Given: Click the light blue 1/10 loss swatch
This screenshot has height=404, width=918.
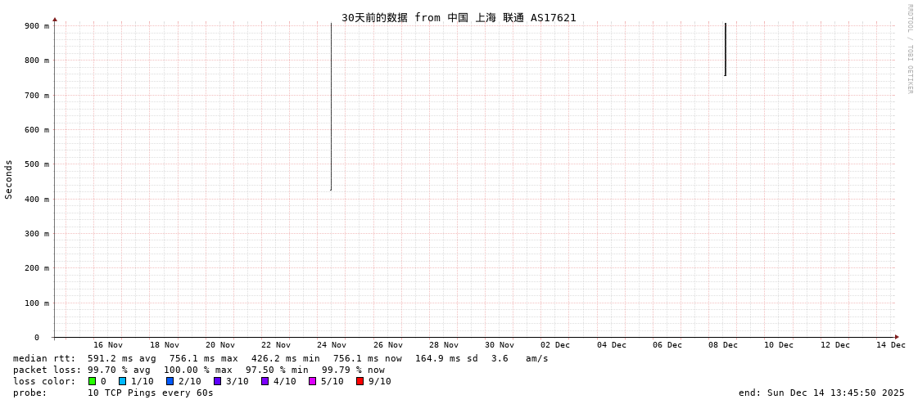Looking at the screenshot, I should 123,381.
